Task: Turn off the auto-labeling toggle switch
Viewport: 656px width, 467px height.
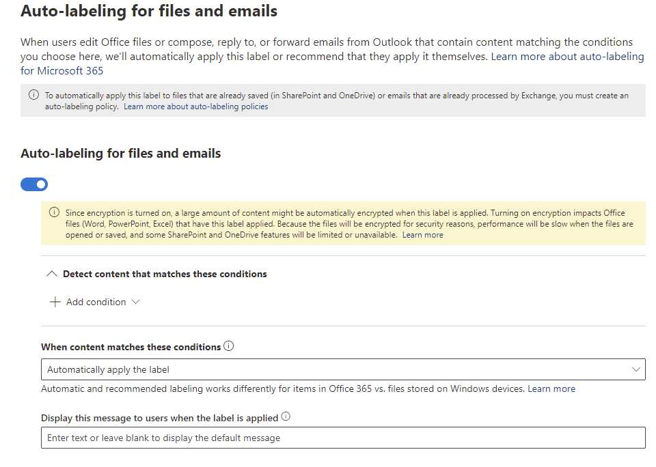Action: [34, 184]
